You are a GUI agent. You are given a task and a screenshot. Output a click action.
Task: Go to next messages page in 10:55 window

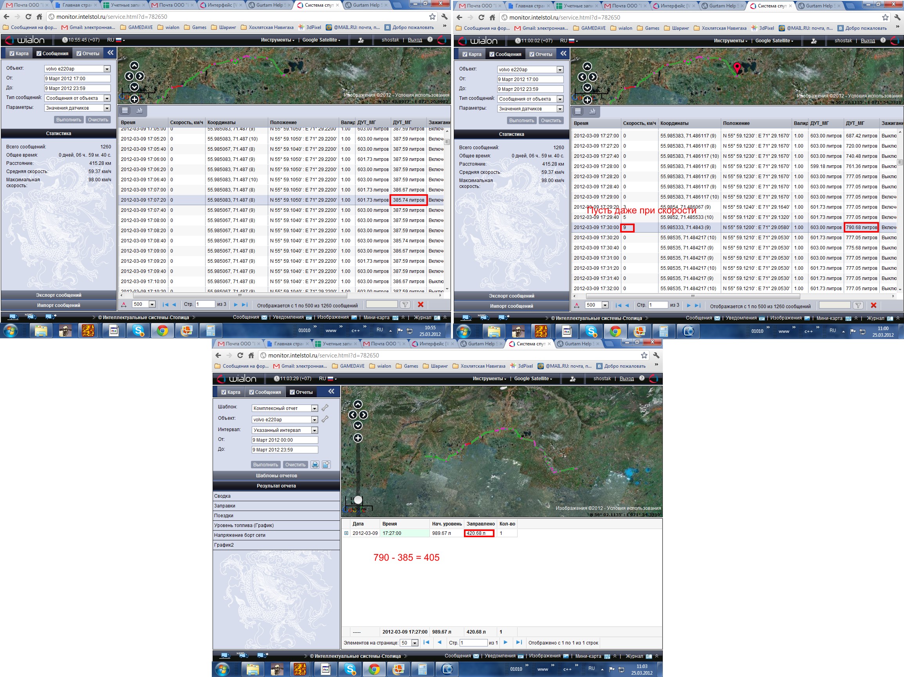[235, 305]
